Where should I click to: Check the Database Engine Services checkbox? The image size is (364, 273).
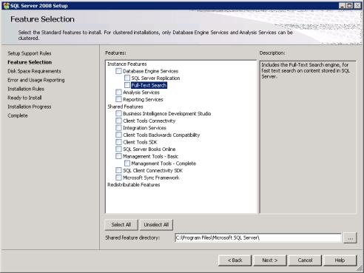click(118, 71)
